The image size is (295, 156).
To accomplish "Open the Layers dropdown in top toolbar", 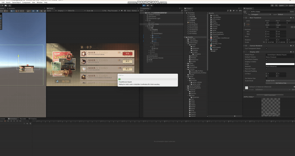I will coord(283,6).
